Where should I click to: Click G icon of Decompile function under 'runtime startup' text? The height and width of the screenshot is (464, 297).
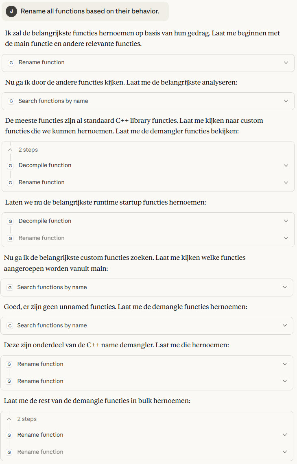coord(11,221)
